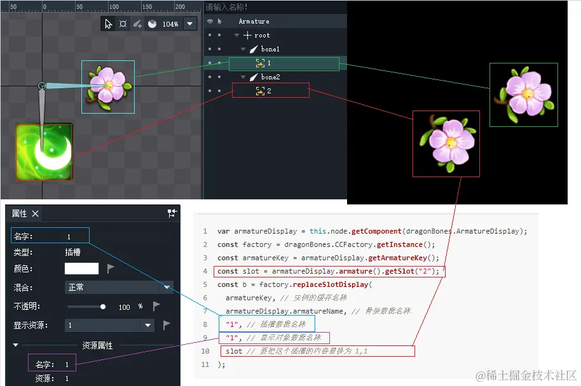Viewport: 581px width, 386px height.
Task: Select the arrow selection tool
Action: (108, 24)
